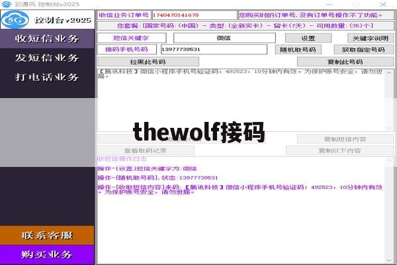Click log line 操作-[随机取号码]
This screenshot has width=397, height=265.
coord(157,178)
